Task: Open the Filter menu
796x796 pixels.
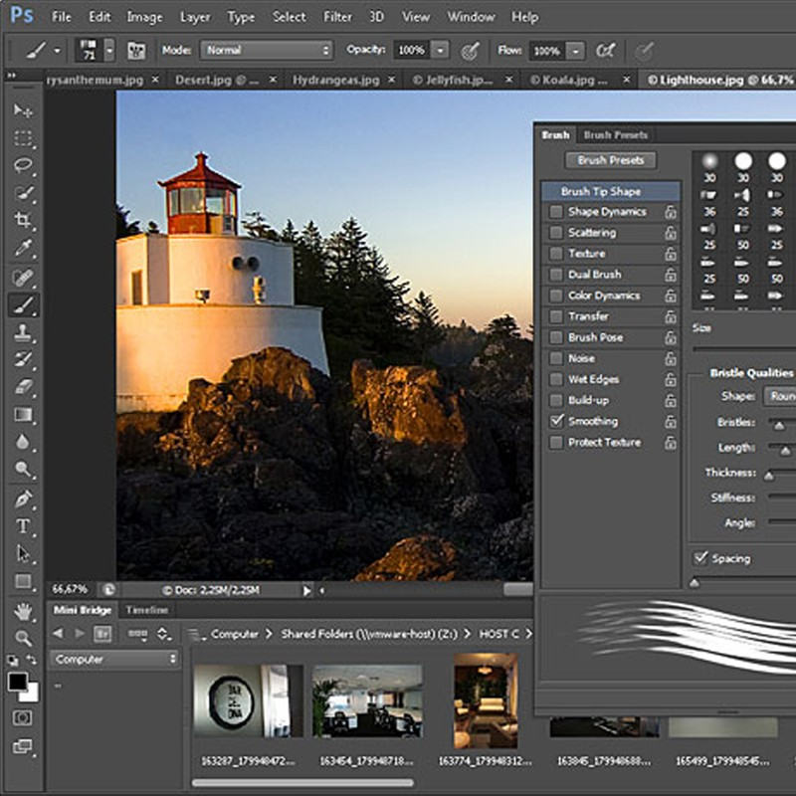Action: pos(338,17)
